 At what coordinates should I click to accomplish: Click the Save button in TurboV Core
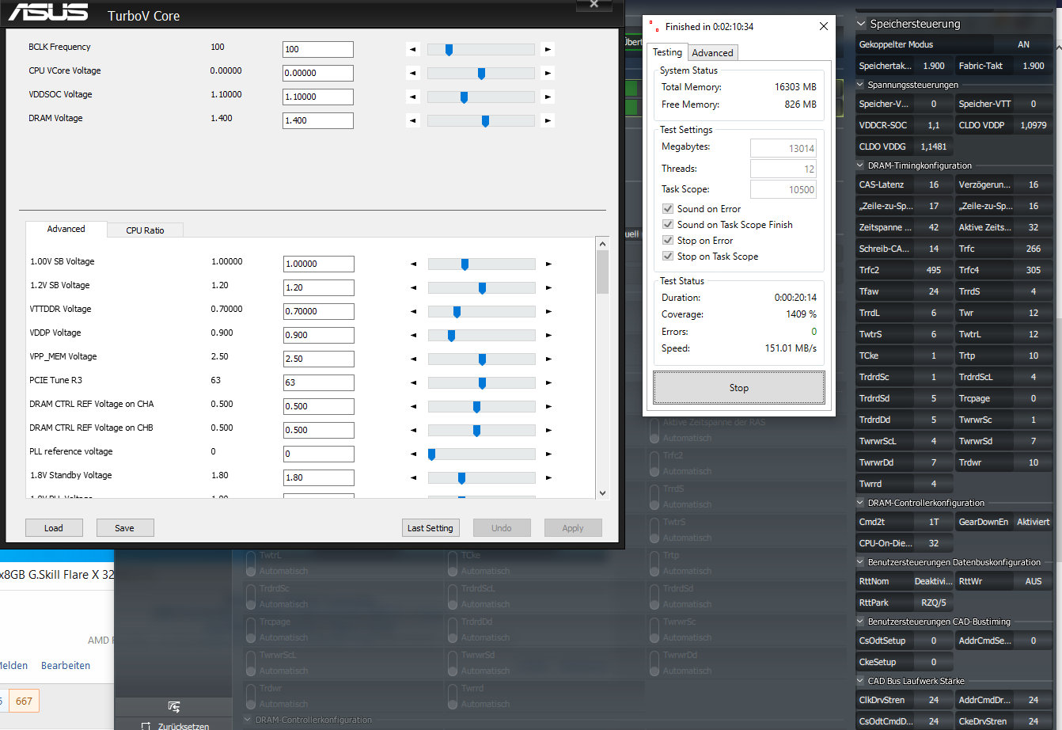click(125, 528)
